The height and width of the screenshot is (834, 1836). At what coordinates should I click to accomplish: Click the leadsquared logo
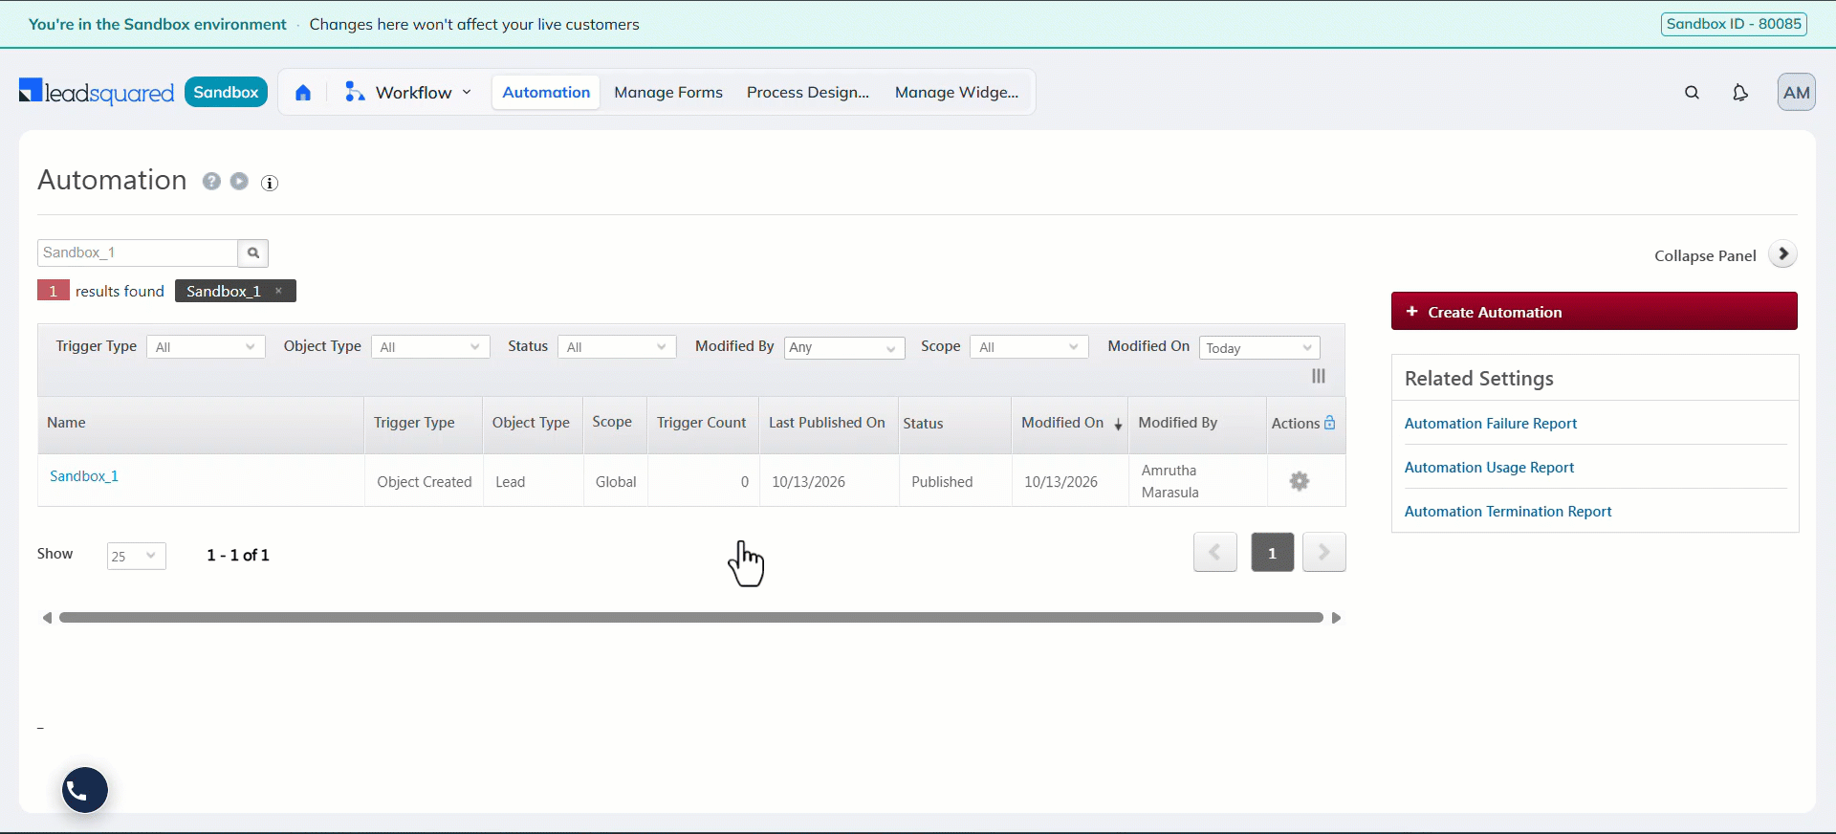[97, 92]
